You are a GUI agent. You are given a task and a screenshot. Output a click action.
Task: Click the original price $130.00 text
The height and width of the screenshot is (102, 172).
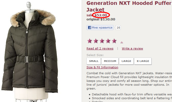tap(101, 19)
